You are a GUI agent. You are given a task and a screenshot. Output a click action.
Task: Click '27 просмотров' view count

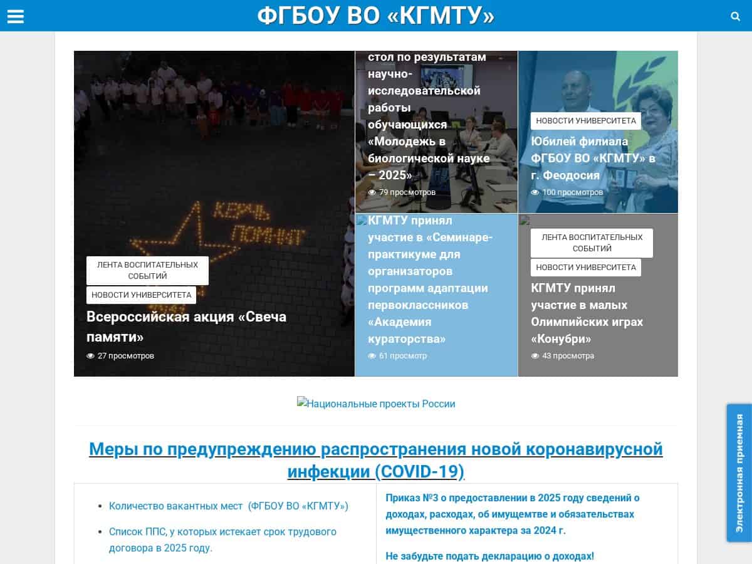coord(125,356)
